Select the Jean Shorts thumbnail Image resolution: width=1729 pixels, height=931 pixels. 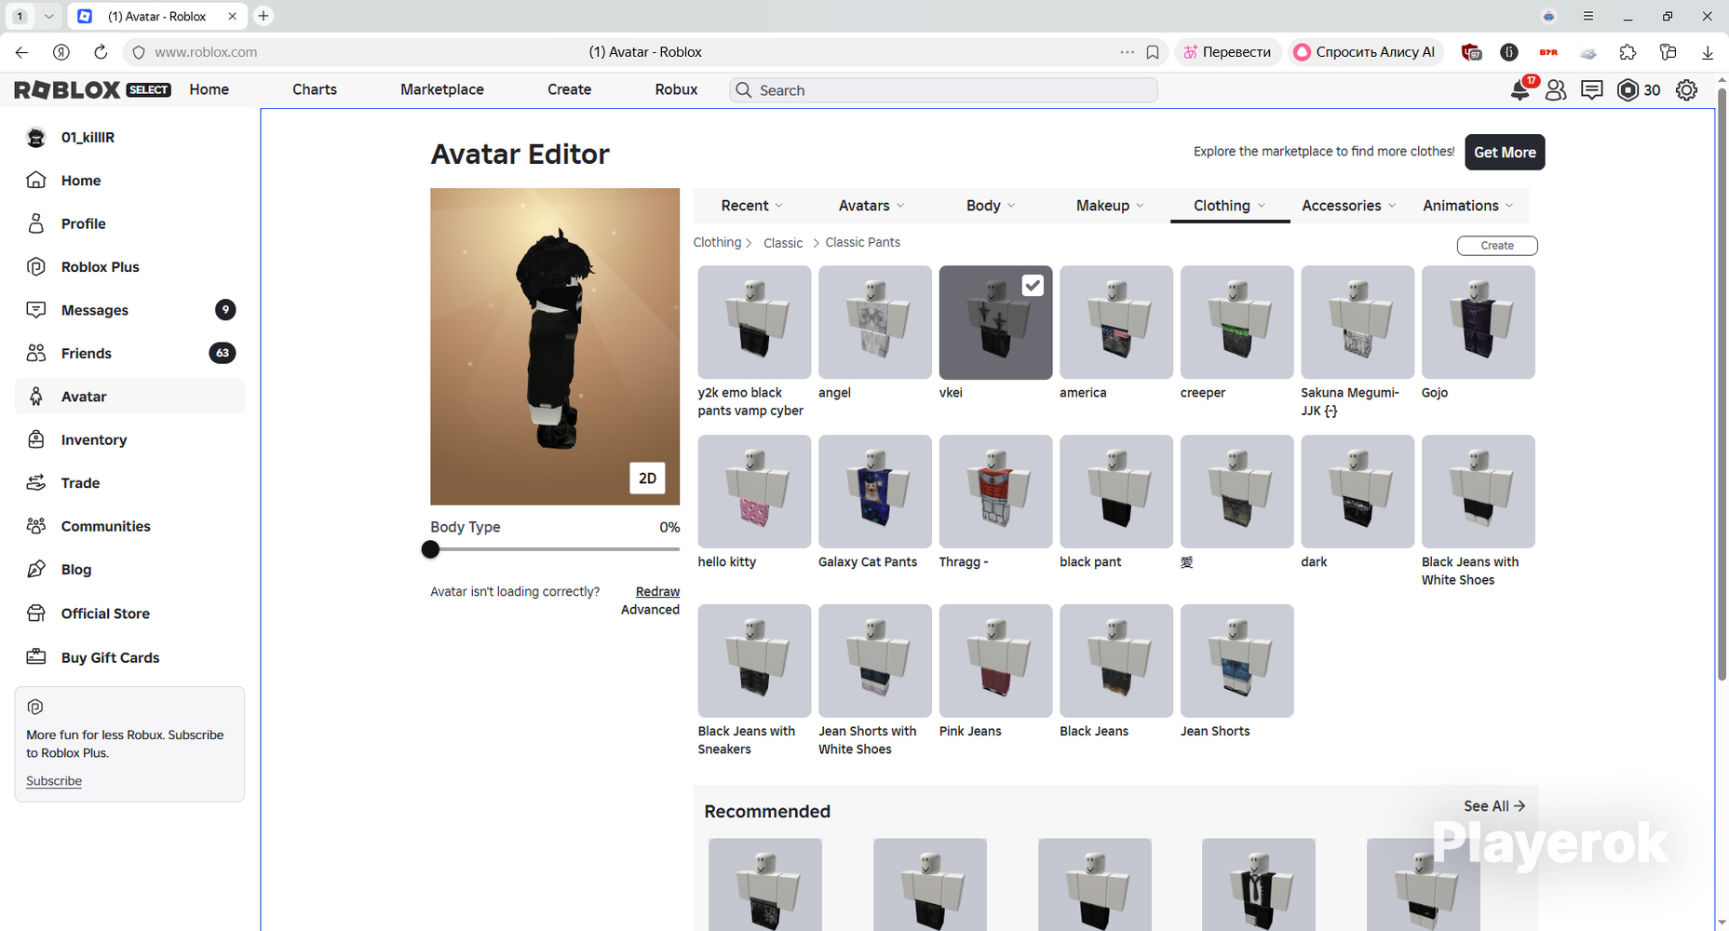1236,661
